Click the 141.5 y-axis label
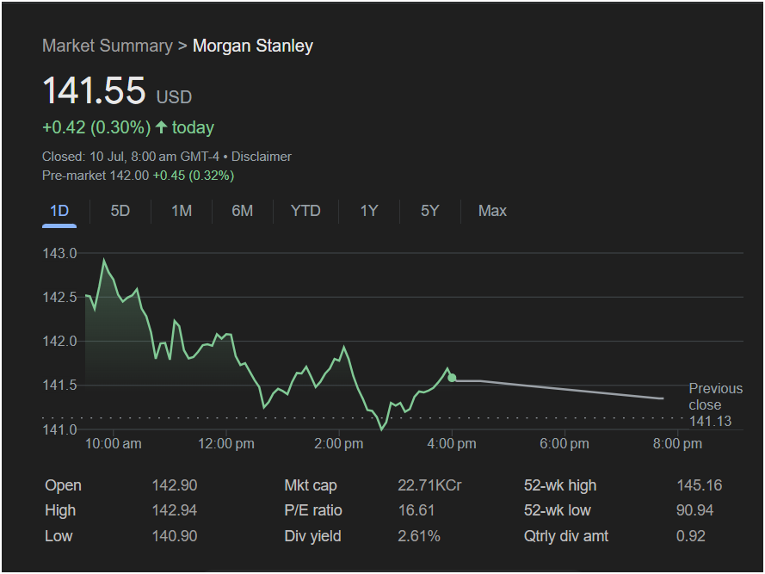The height and width of the screenshot is (574, 765). (59, 386)
